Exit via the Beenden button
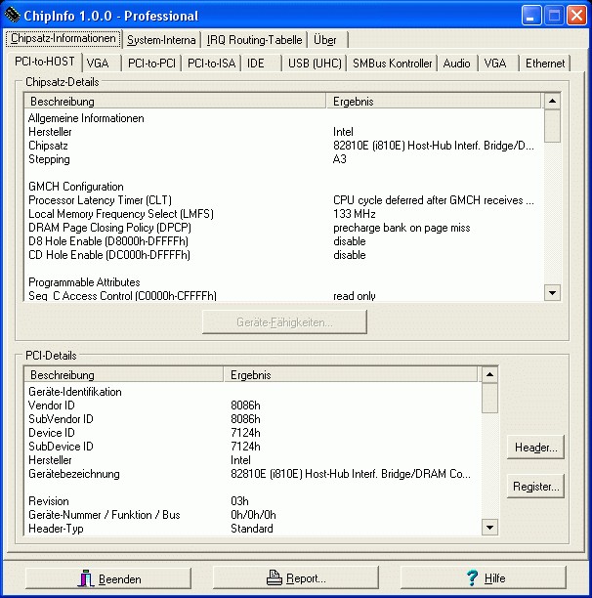Image resolution: width=592 pixels, height=598 pixels. point(108,578)
